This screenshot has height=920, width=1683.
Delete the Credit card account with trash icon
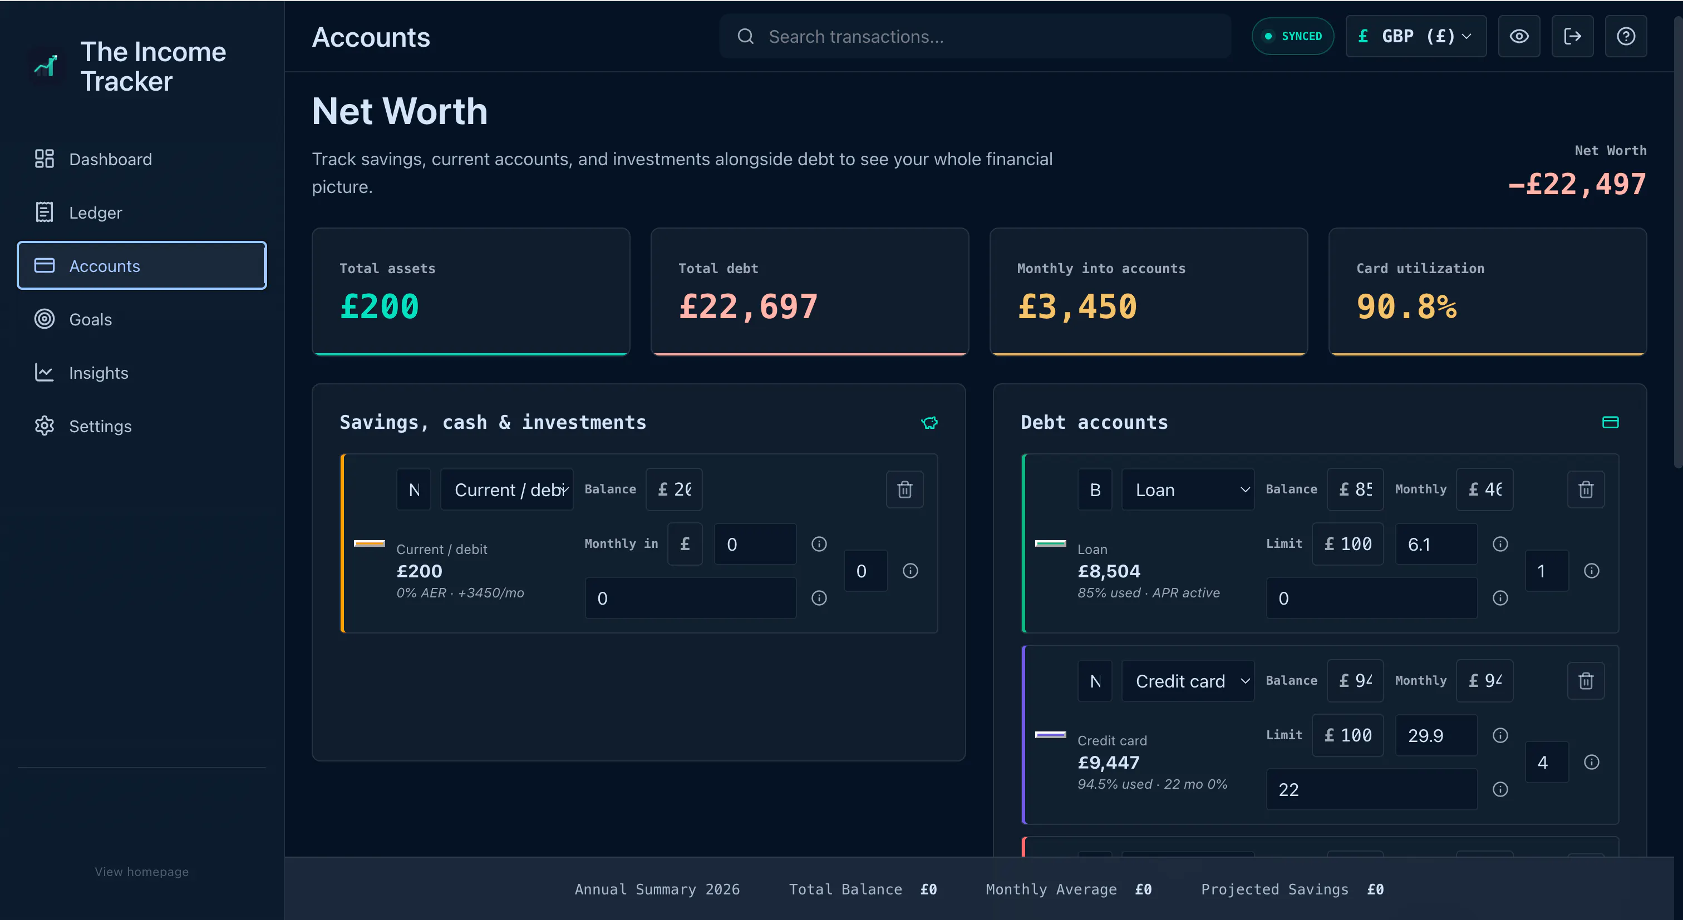tap(1586, 681)
